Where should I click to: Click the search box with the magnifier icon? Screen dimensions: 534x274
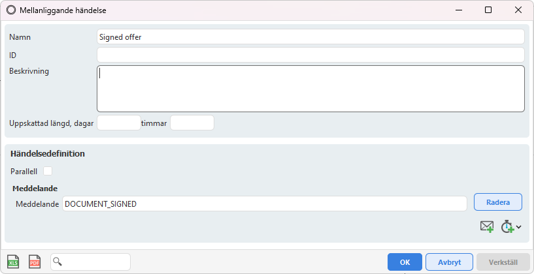(x=91, y=262)
